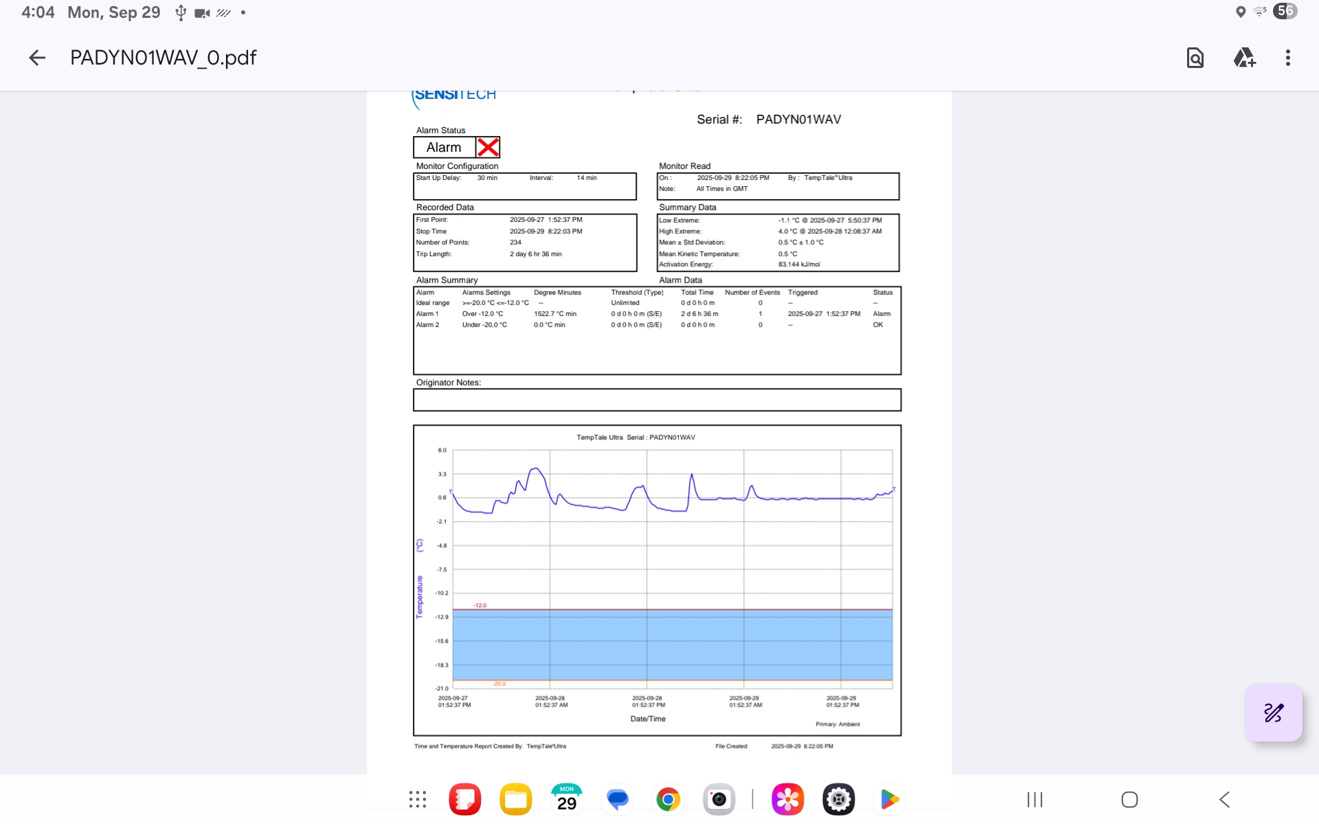Launch the Google Play Store app

point(890,799)
